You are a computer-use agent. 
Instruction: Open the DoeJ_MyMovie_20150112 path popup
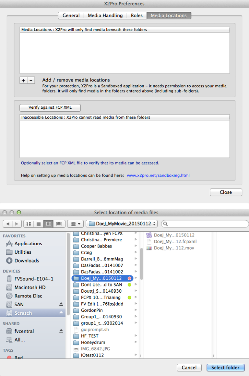122,224
